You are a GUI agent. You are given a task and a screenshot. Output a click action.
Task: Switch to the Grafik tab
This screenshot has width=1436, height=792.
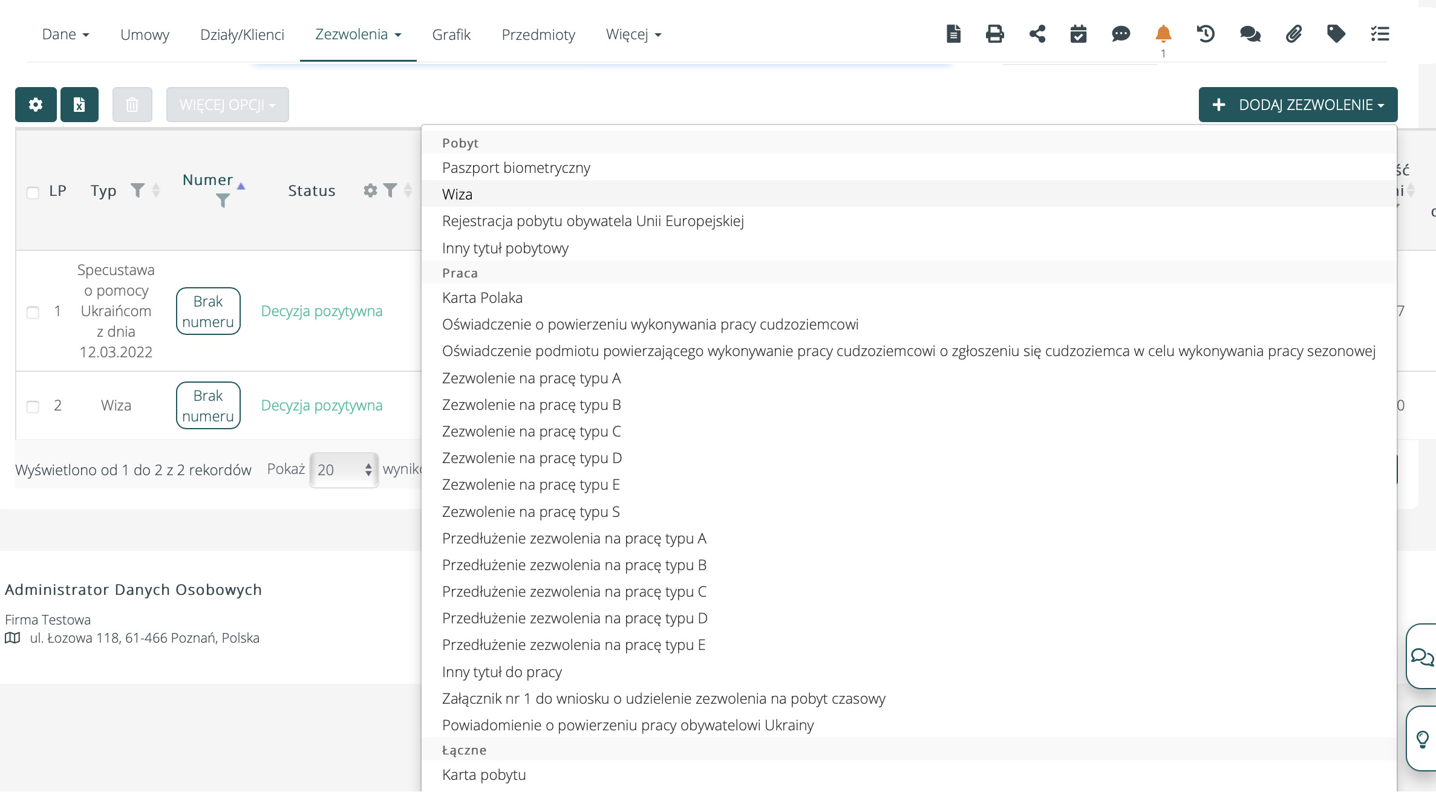(x=451, y=34)
